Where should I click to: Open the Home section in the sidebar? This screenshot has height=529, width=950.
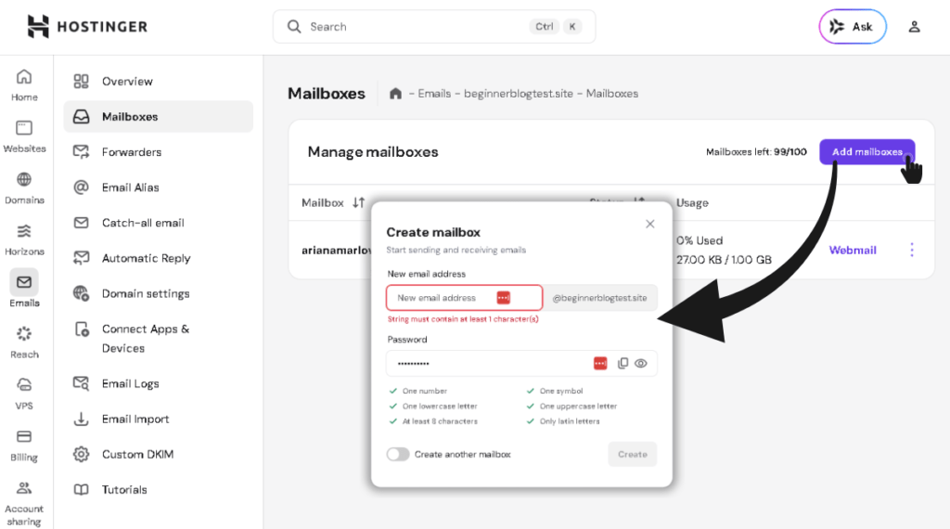tap(24, 85)
